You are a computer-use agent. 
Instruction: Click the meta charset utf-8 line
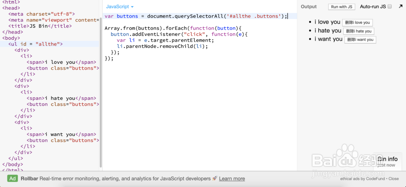(x=41, y=14)
